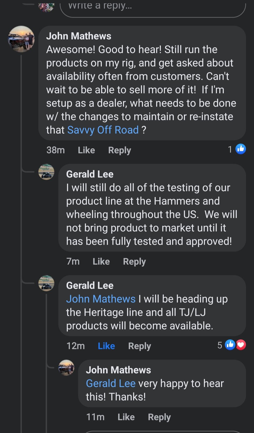Like Gerald Lee's 7m testing comment
Screen dimensions: 254x433
[101, 261]
